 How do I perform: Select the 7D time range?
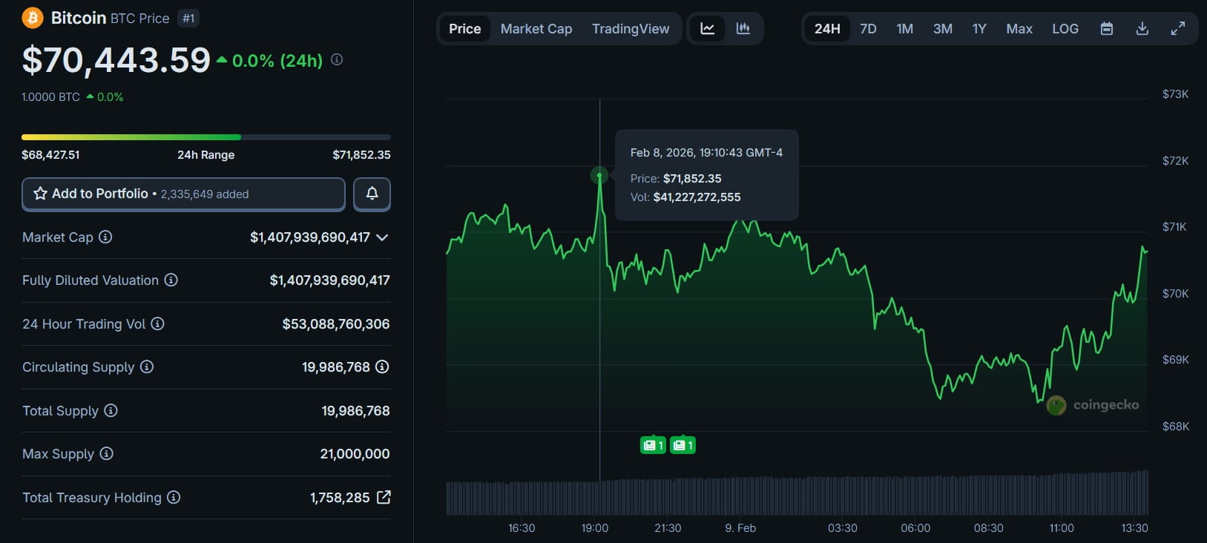click(x=868, y=29)
